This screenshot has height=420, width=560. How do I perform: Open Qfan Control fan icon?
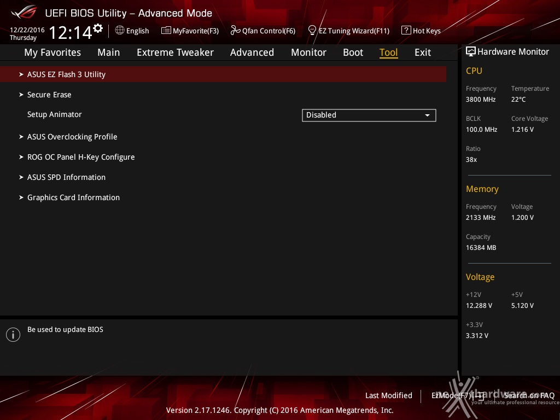(235, 31)
